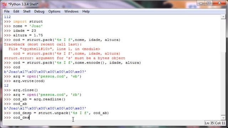Click the 'import struct' line
This screenshot has height=128, width=228.
[x=24, y=22]
